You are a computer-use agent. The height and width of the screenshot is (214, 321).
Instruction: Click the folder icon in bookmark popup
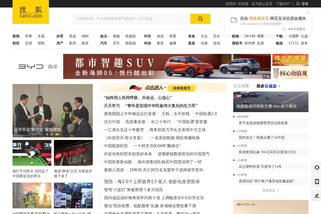234,20
